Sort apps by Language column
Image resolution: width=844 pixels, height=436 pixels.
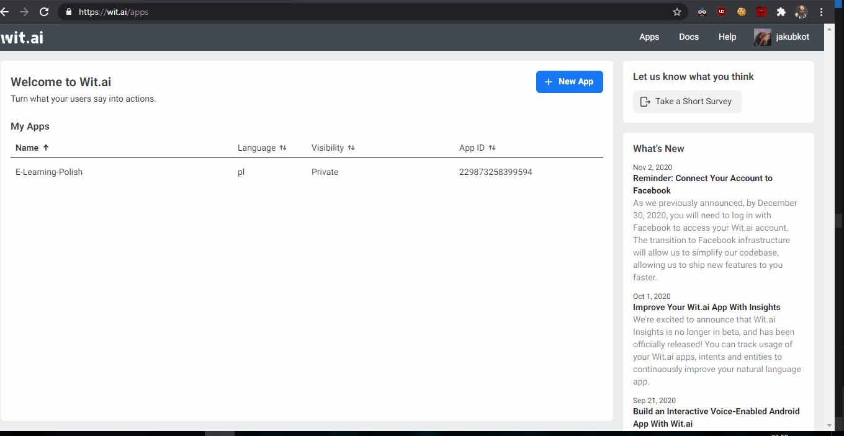pos(262,148)
